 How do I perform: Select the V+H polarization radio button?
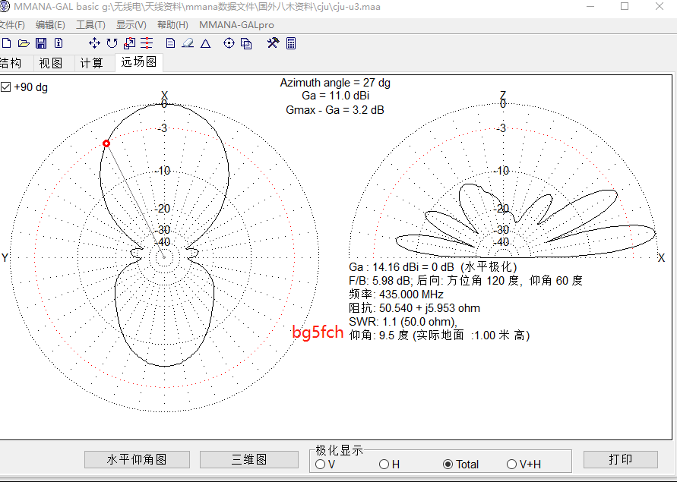[x=512, y=464]
